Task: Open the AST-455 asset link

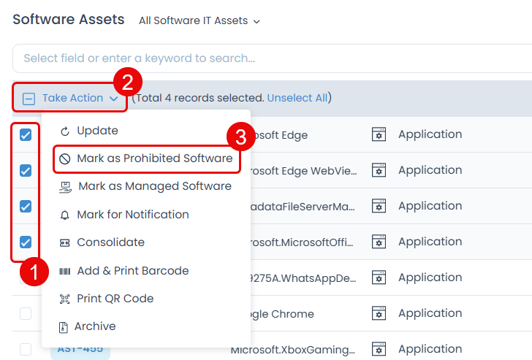Action: pos(80,350)
